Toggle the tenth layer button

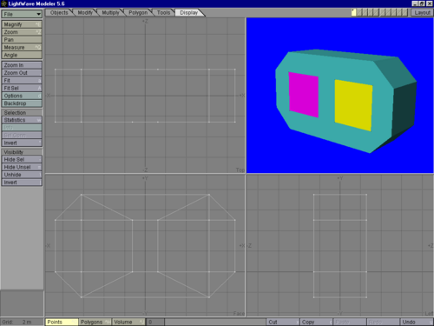tap(404, 12)
